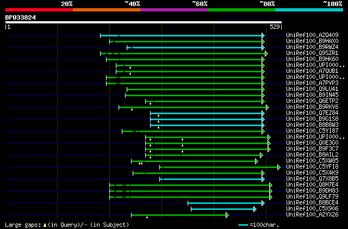348x229 pixels.
Task: Click the arrowhead ending the C5YFI8 alignment
Action: (279, 167)
